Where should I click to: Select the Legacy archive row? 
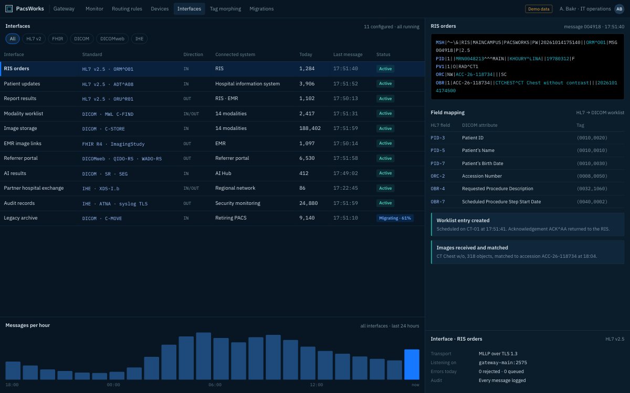click(x=212, y=218)
